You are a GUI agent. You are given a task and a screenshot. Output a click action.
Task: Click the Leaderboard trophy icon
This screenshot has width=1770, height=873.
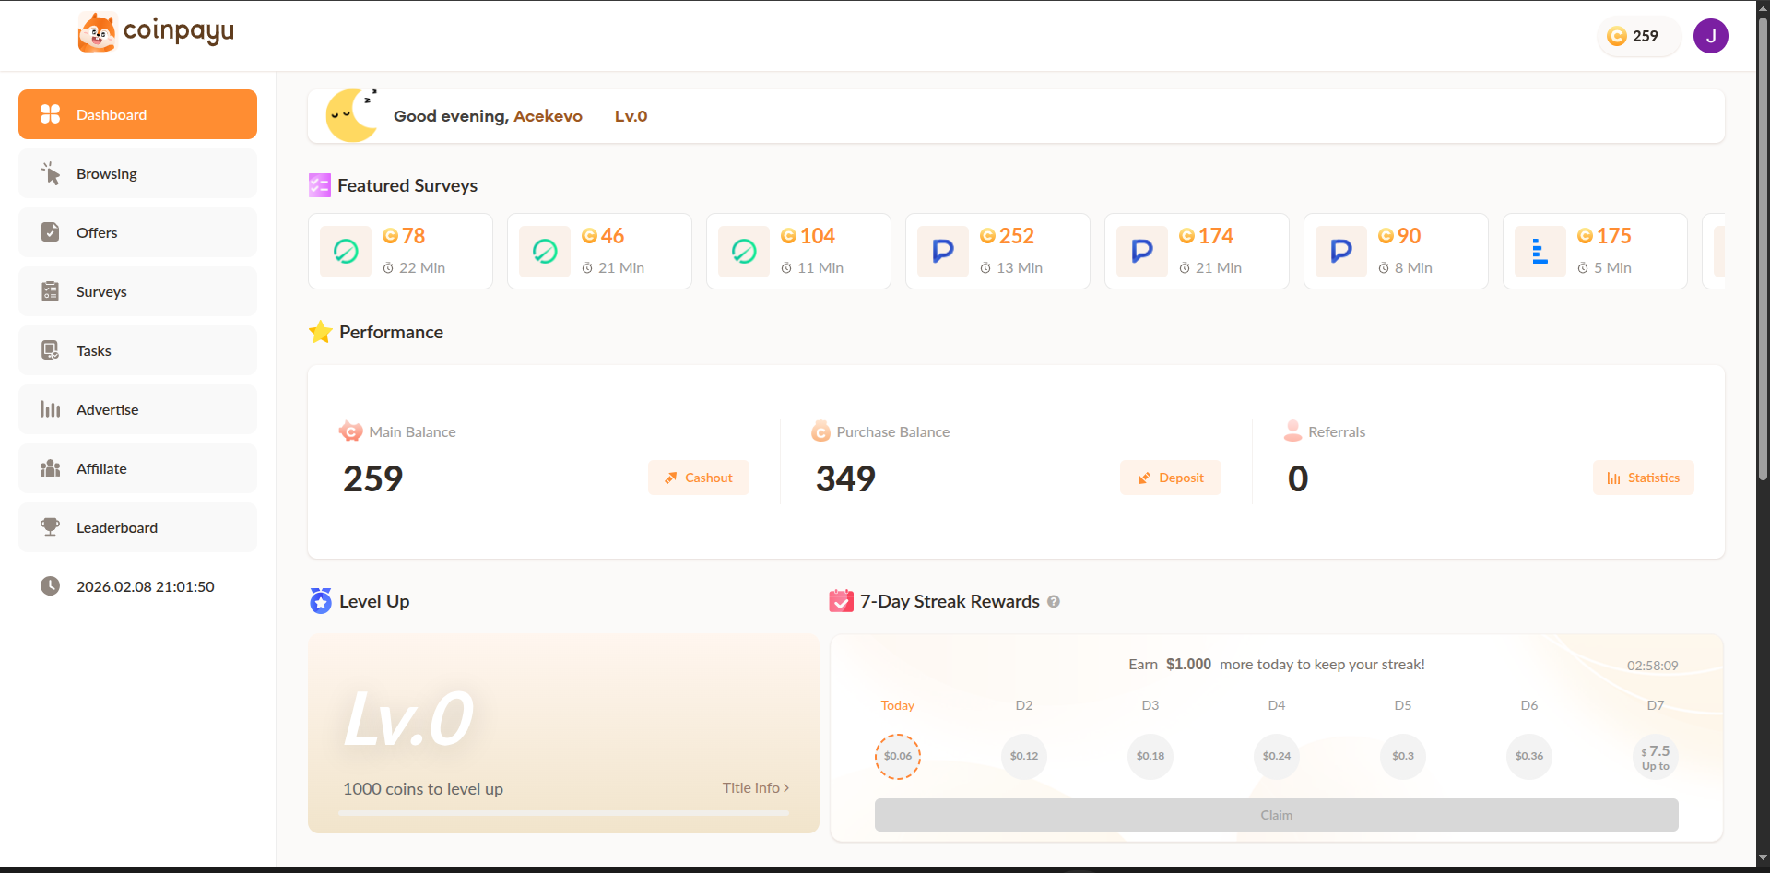tap(51, 527)
